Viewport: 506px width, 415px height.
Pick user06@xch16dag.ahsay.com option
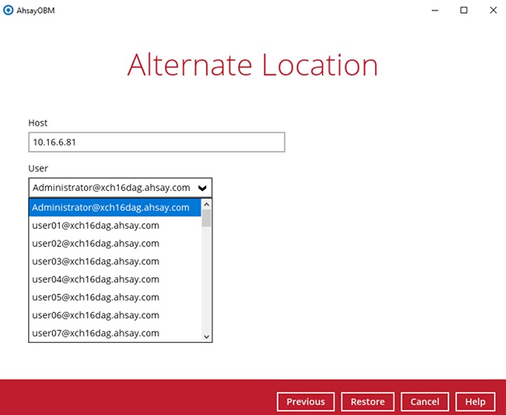click(x=96, y=315)
